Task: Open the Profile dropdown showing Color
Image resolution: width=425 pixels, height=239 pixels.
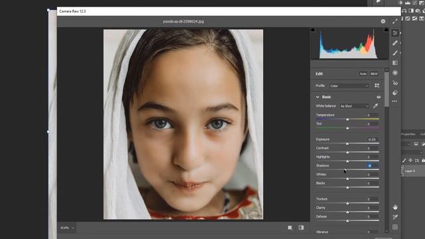Action: (x=349, y=86)
